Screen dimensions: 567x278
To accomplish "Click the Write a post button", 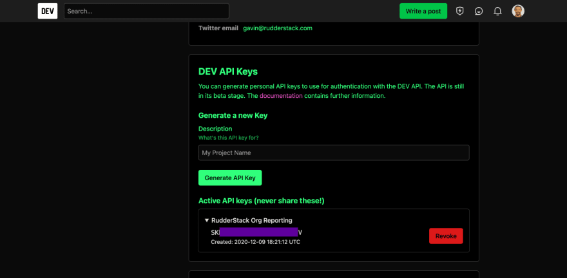I will [x=423, y=11].
